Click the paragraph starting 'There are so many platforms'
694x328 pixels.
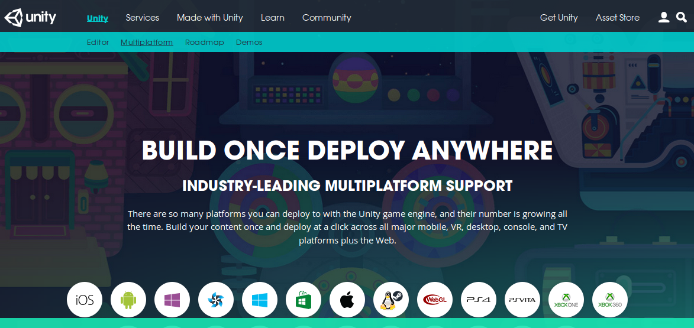[x=347, y=227]
